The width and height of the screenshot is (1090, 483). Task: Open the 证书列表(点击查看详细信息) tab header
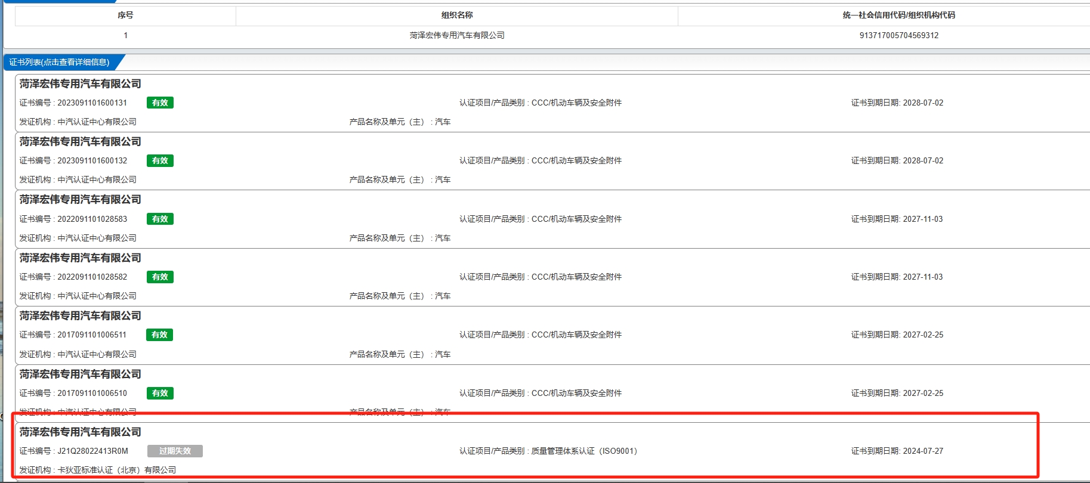[60, 62]
